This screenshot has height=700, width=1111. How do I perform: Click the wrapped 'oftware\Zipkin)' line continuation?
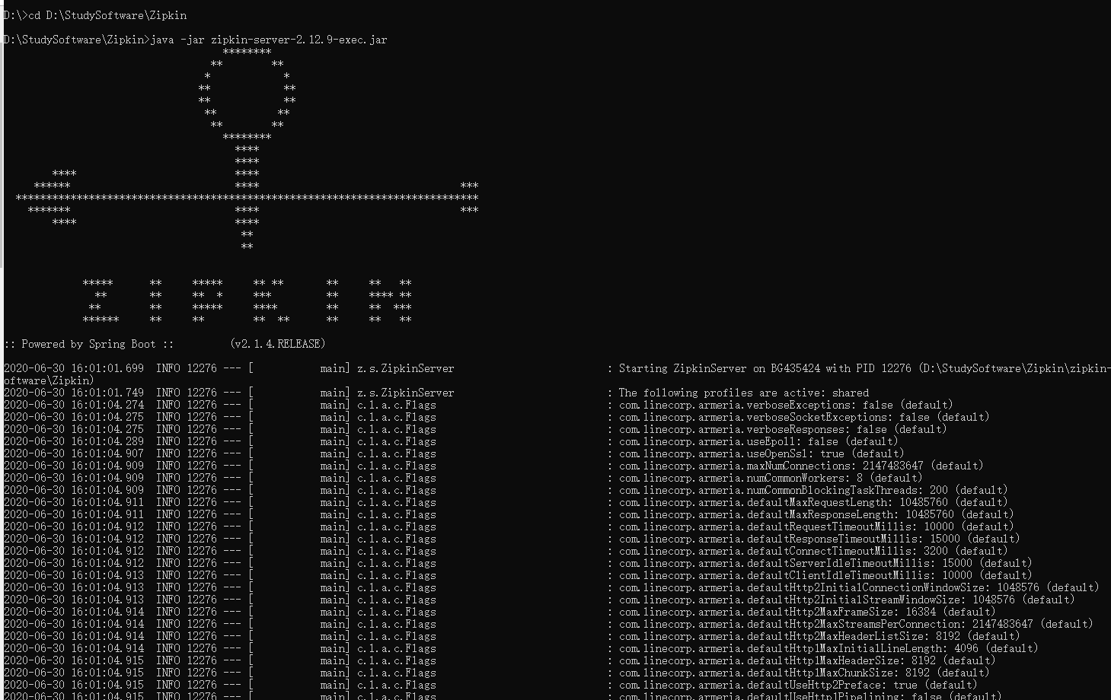click(49, 380)
